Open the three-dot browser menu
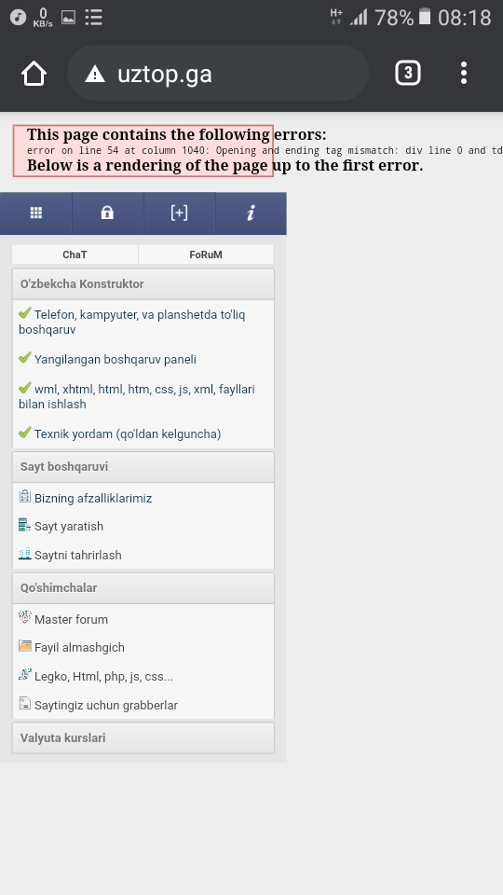Viewport: 503px width, 895px height. tap(464, 73)
